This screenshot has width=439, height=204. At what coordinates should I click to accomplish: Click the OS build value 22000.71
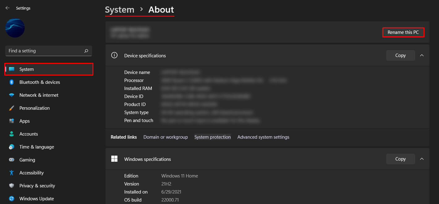point(170,200)
